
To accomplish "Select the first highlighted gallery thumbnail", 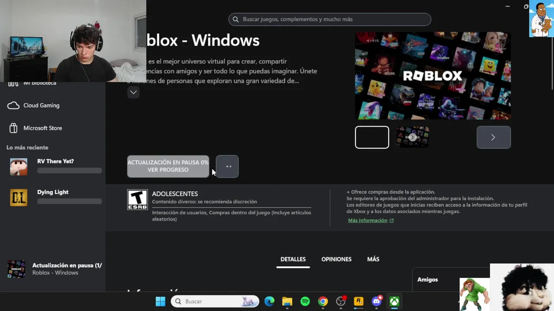I will click(x=372, y=137).
